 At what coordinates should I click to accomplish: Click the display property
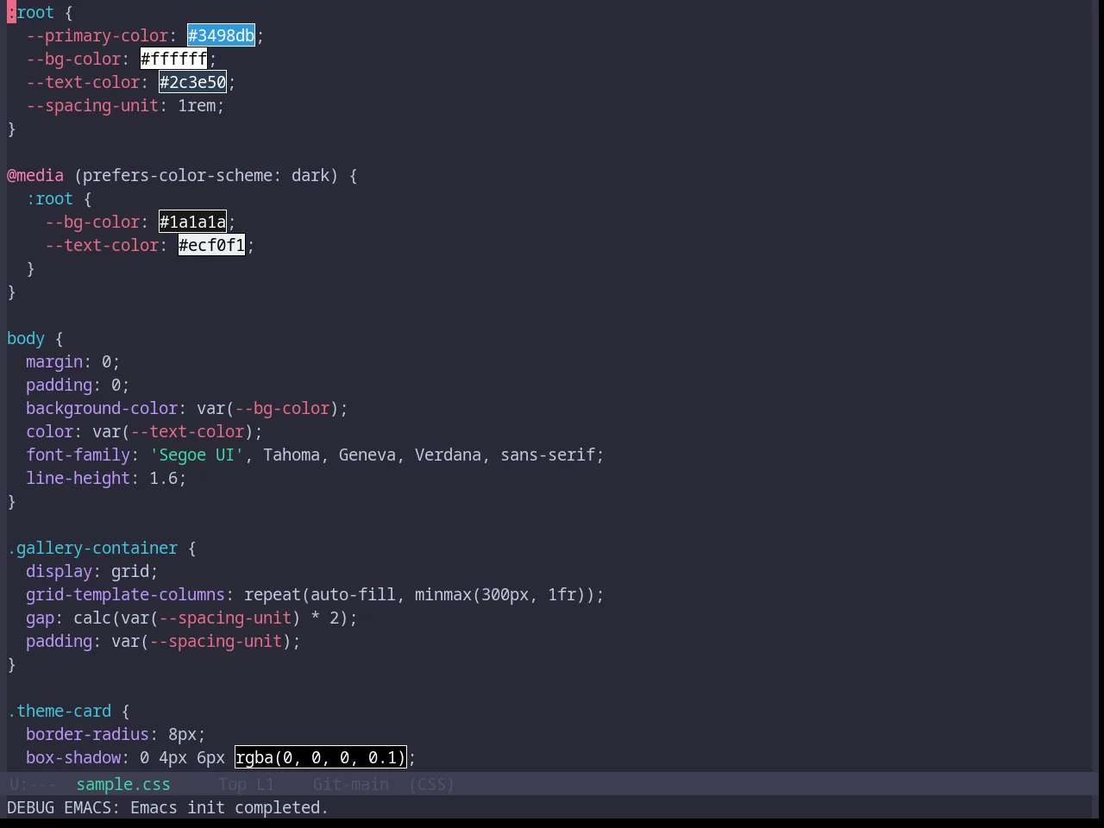pyautogui.click(x=59, y=571)
